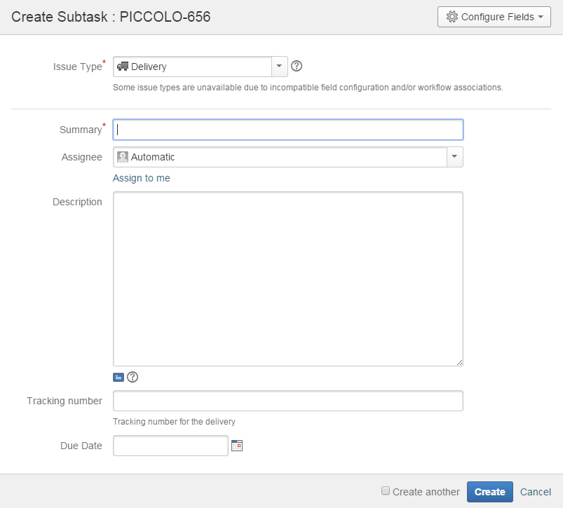Click the Assign to me link
Screen dimensions: 563x508
click(x=142, y=178)
